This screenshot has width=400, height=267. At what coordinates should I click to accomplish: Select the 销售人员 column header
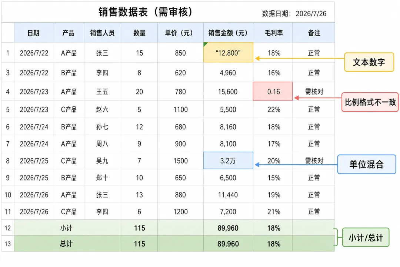pos(103,33)
